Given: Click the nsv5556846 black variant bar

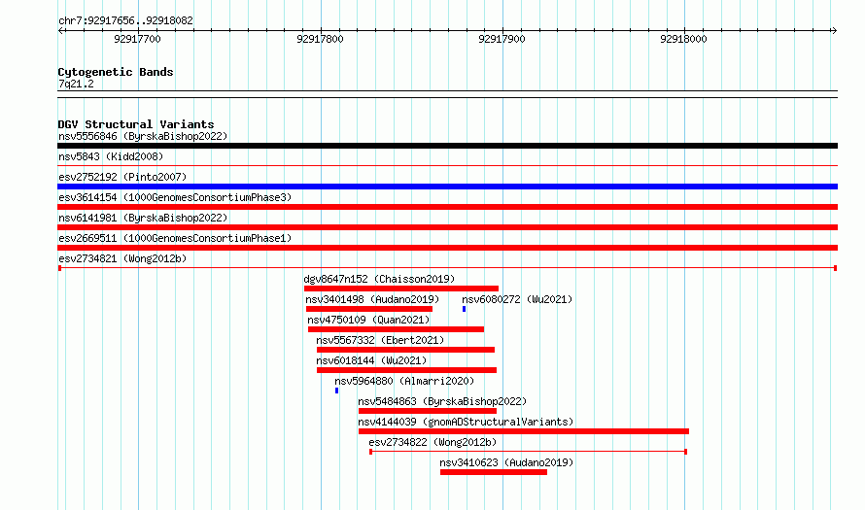Looking at the screenshot, I should click(447, 146).
